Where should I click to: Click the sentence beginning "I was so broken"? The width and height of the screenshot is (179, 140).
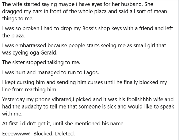click(x=87, y=32)
